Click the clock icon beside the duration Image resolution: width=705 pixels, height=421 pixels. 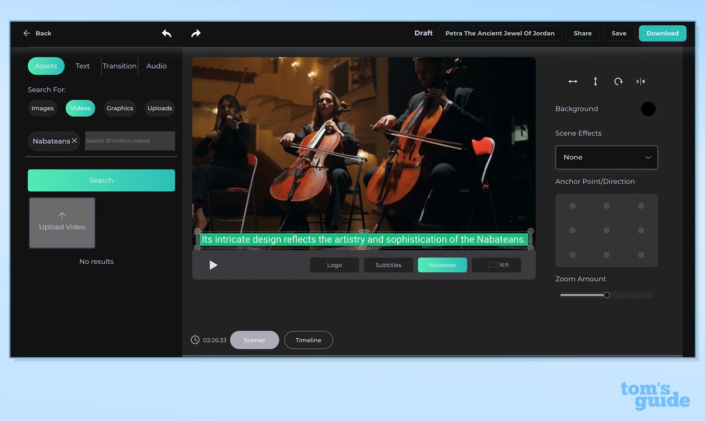click(194, 339)
